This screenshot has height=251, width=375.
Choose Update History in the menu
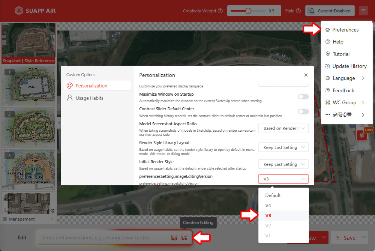[x=349, y=66]
